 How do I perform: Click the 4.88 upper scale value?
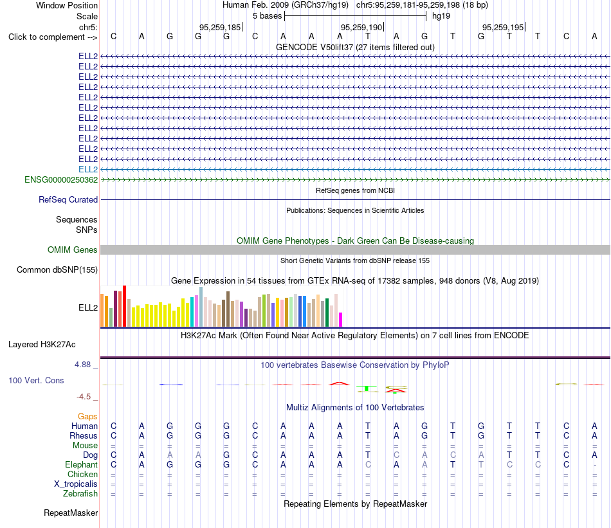coord(82,365)
